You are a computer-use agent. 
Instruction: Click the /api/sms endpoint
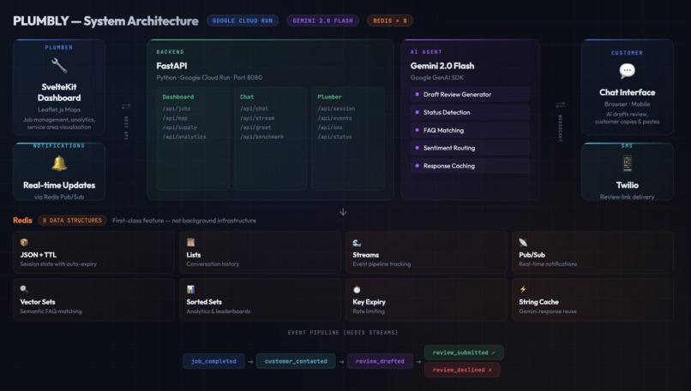[x=330, y=127]
